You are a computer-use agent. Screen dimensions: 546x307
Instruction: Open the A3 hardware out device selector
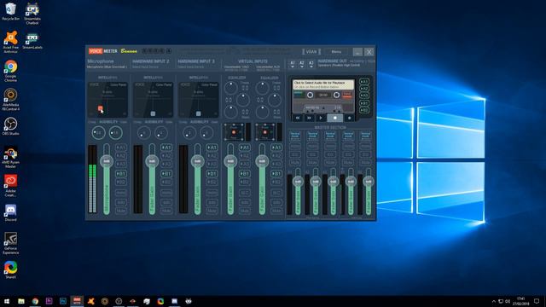(x=311, y=64)
